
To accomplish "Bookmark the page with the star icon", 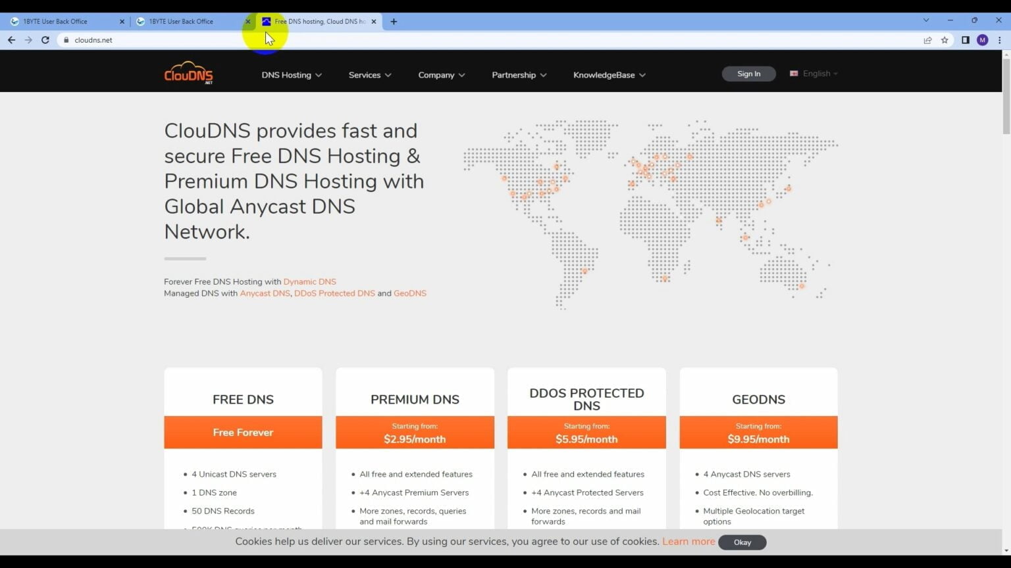I will pyautogui.click(x=945, y=40).
